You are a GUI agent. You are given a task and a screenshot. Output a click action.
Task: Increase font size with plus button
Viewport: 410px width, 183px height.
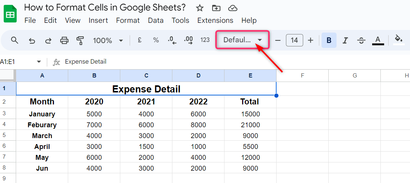(x=310, y=40)
